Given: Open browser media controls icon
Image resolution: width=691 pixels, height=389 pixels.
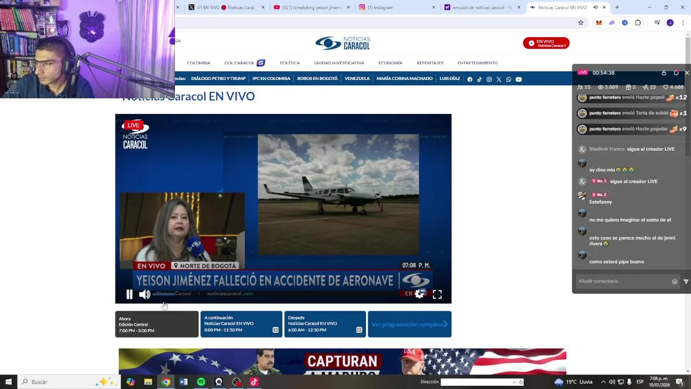Looking at the screenshot, I should [657, 23].
